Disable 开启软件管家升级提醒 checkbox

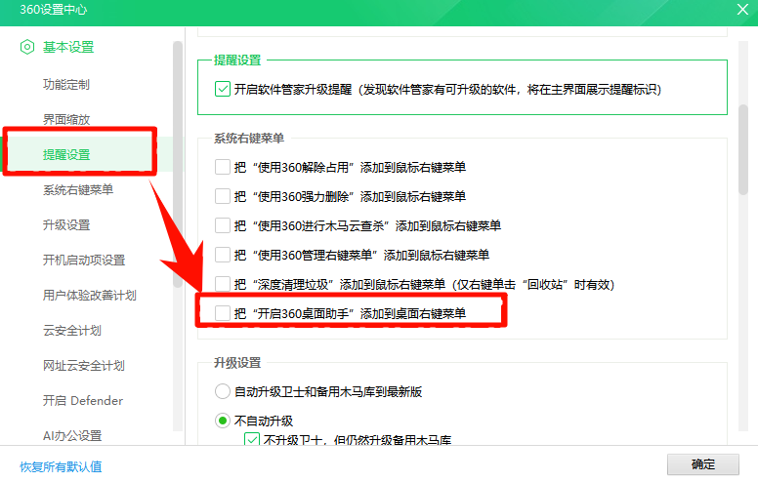tap(223, 89)
